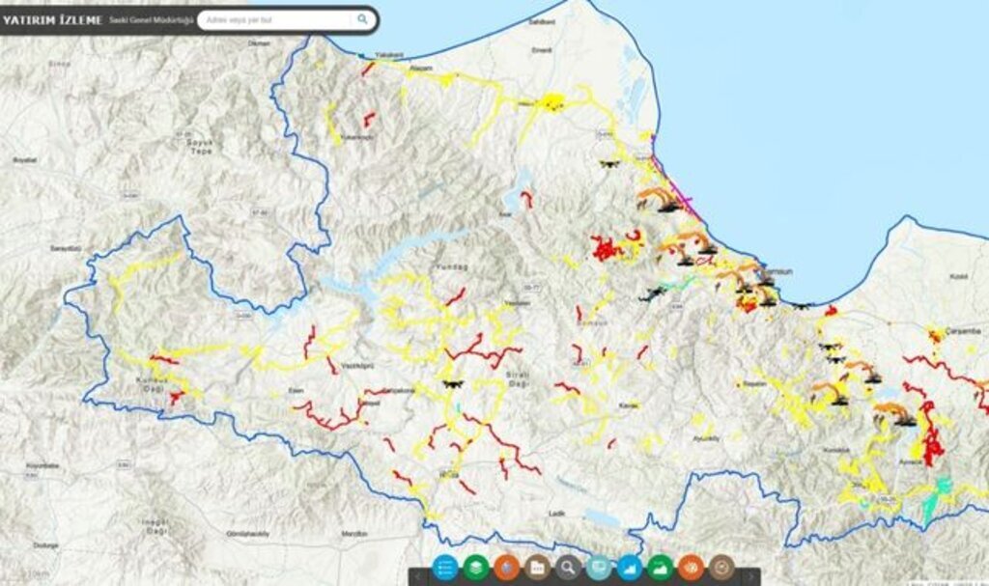989x586 pixels.
Task: Open the brown folder widget in toolbar
Action: point(537,569)
